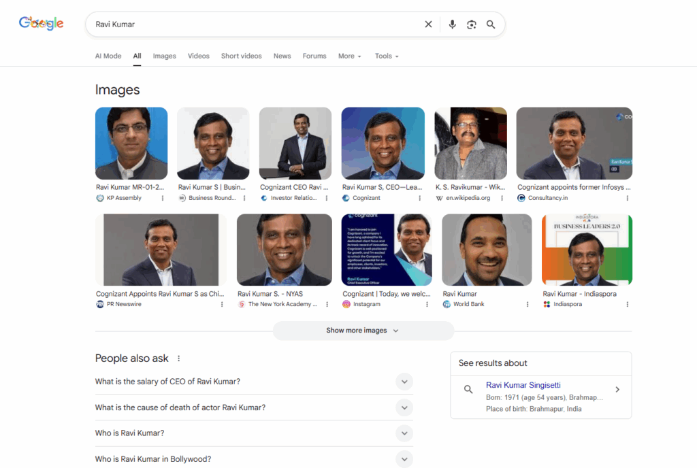
Task: Start voice search with microphone icon
Action: click(452, 24)
